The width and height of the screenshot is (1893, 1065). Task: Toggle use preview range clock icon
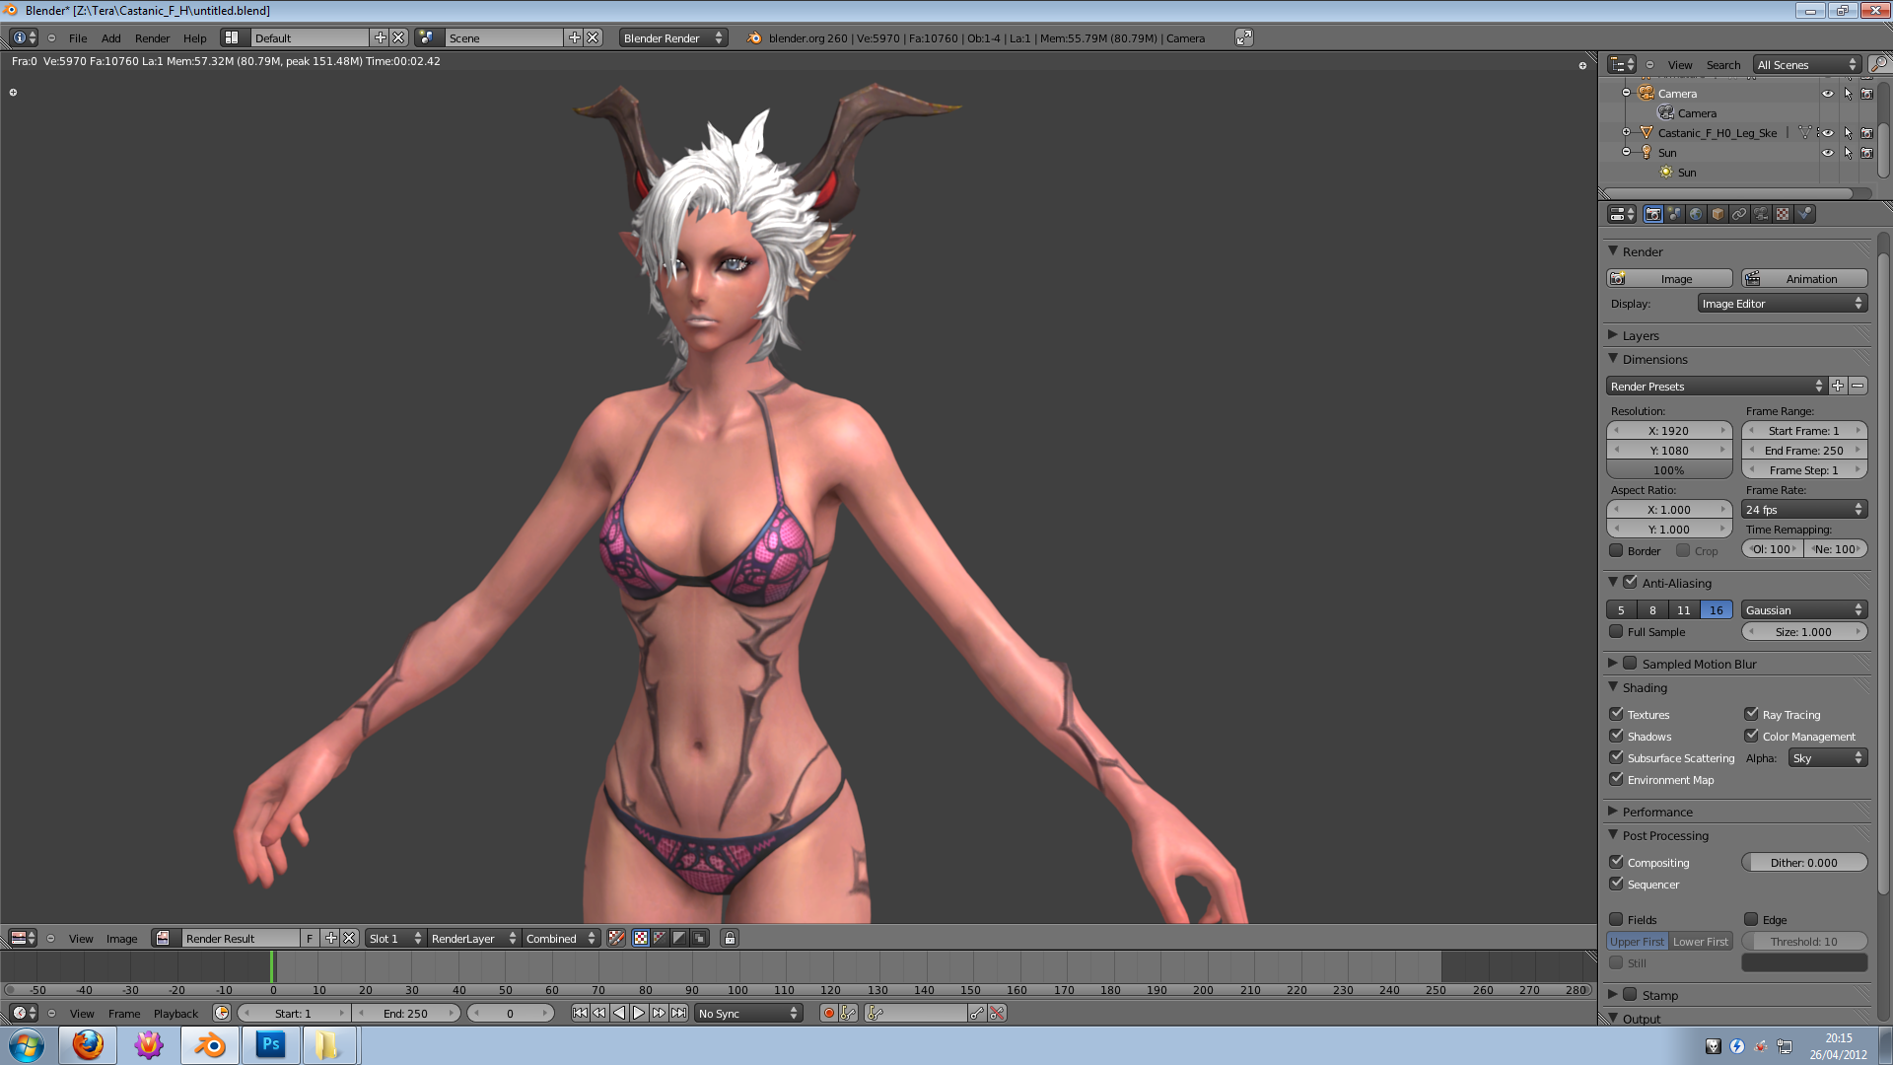[222, 1013]
